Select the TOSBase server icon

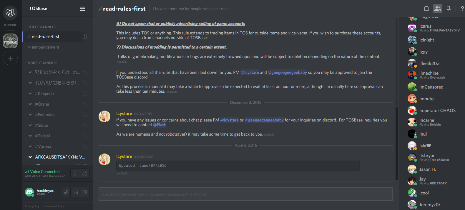(10, 41)
